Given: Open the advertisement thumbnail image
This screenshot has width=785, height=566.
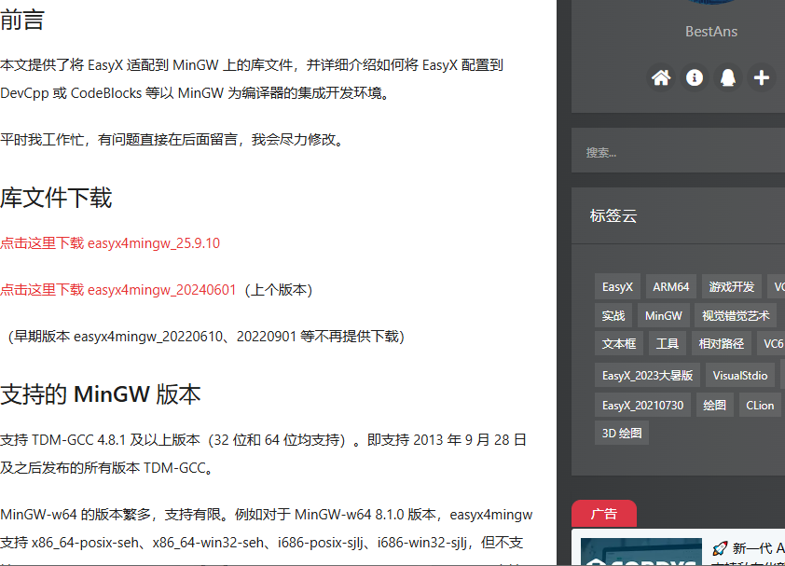Looking at the screenshot, I should tap(640, 552).
